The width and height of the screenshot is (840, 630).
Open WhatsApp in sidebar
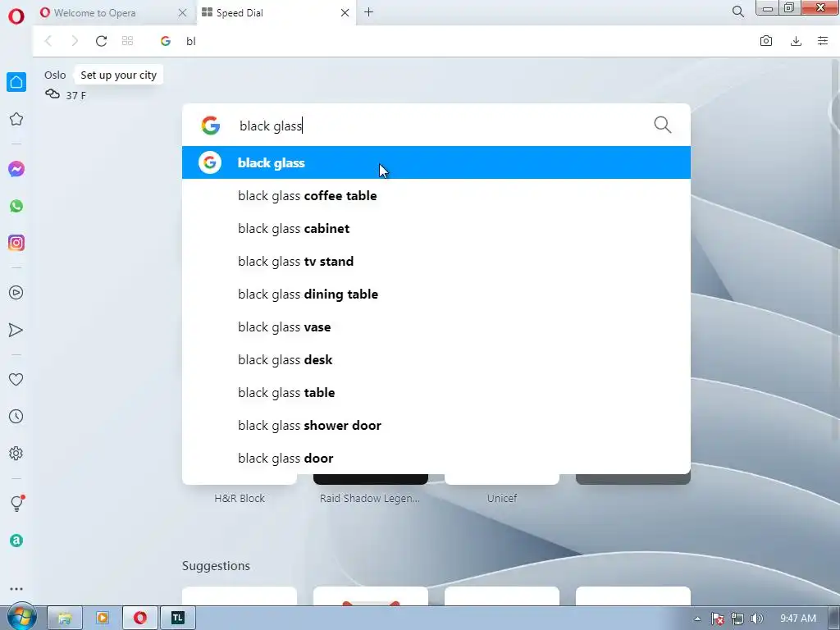pos(16,206)
